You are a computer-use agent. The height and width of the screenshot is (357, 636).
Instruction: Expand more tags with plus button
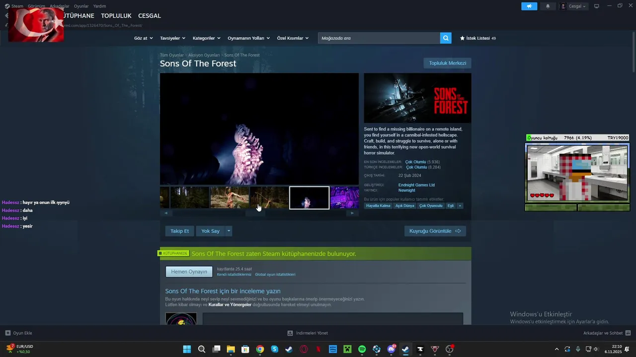[x=460, y=206]
